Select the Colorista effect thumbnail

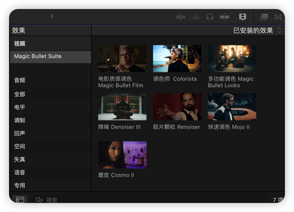pos(177,59)
